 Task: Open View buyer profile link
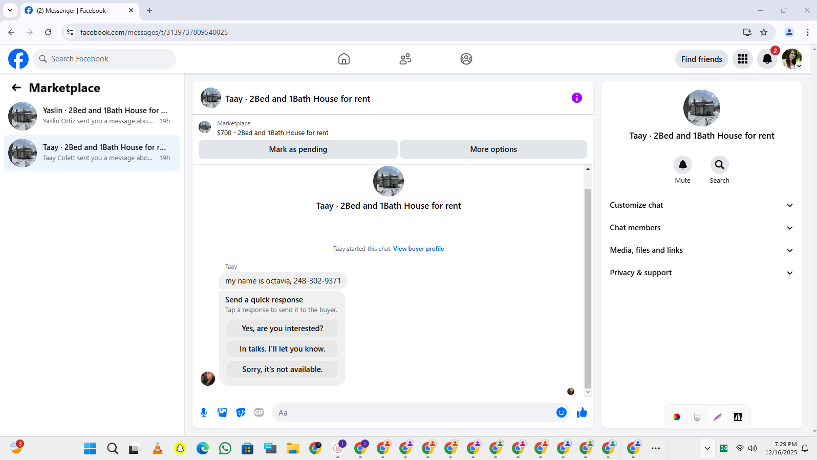tap(419, 249)
